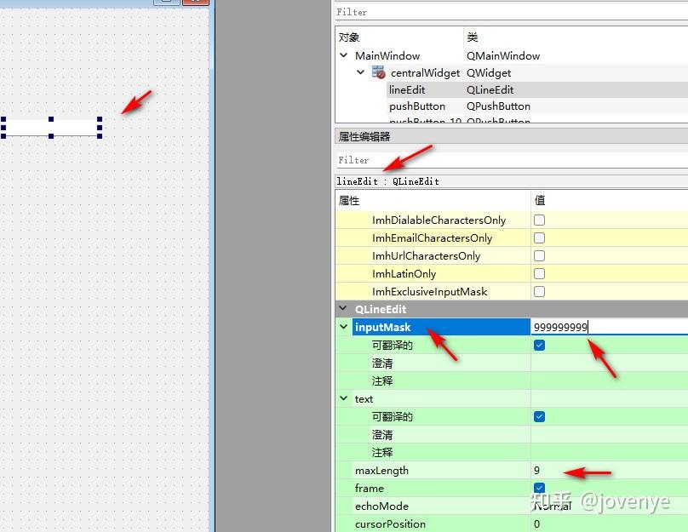This screenshot has height=532, width=688.
Task: Check the ImhExclusiveInputMask option
Action: (x=542, y=291)
